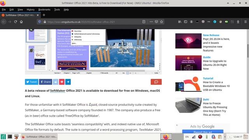The image size is (249, 140).
Task: Open the Firefox home page
Action: 21,22
